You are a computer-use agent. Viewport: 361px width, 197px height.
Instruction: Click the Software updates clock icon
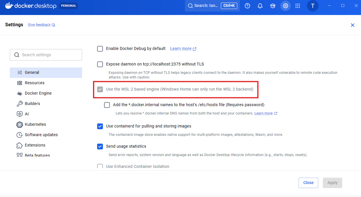click(x=20, y=135)
